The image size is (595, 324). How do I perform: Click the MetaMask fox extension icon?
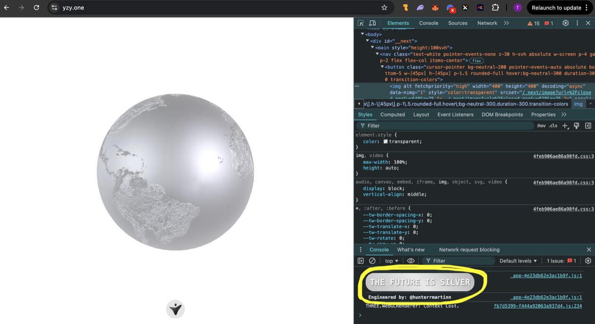pyautogui.click(x=435, y=8)
